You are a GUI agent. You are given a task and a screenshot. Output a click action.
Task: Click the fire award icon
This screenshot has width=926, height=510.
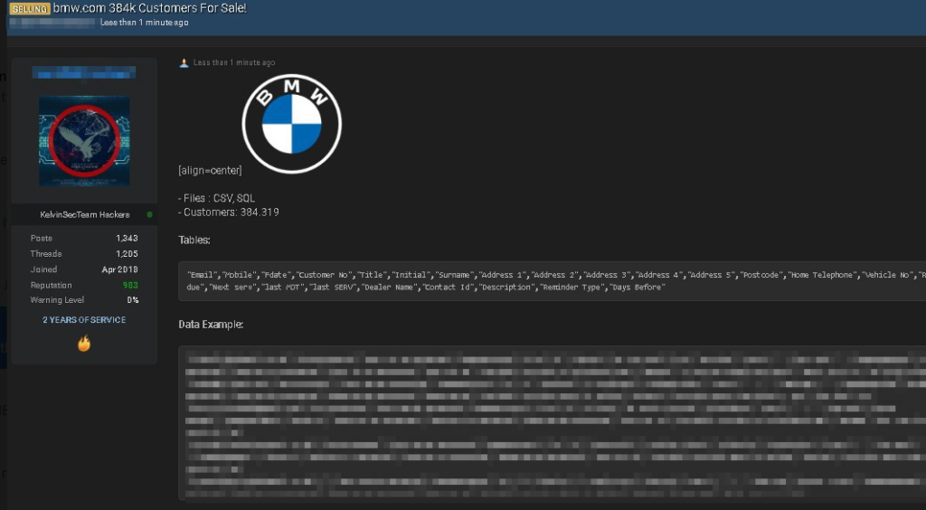[84, 344]
